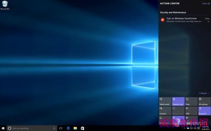The height and width of the screenshot is (131, 211).
Task: Focus the 'Ask me anything' search box
Action: [x=32, y=128]
